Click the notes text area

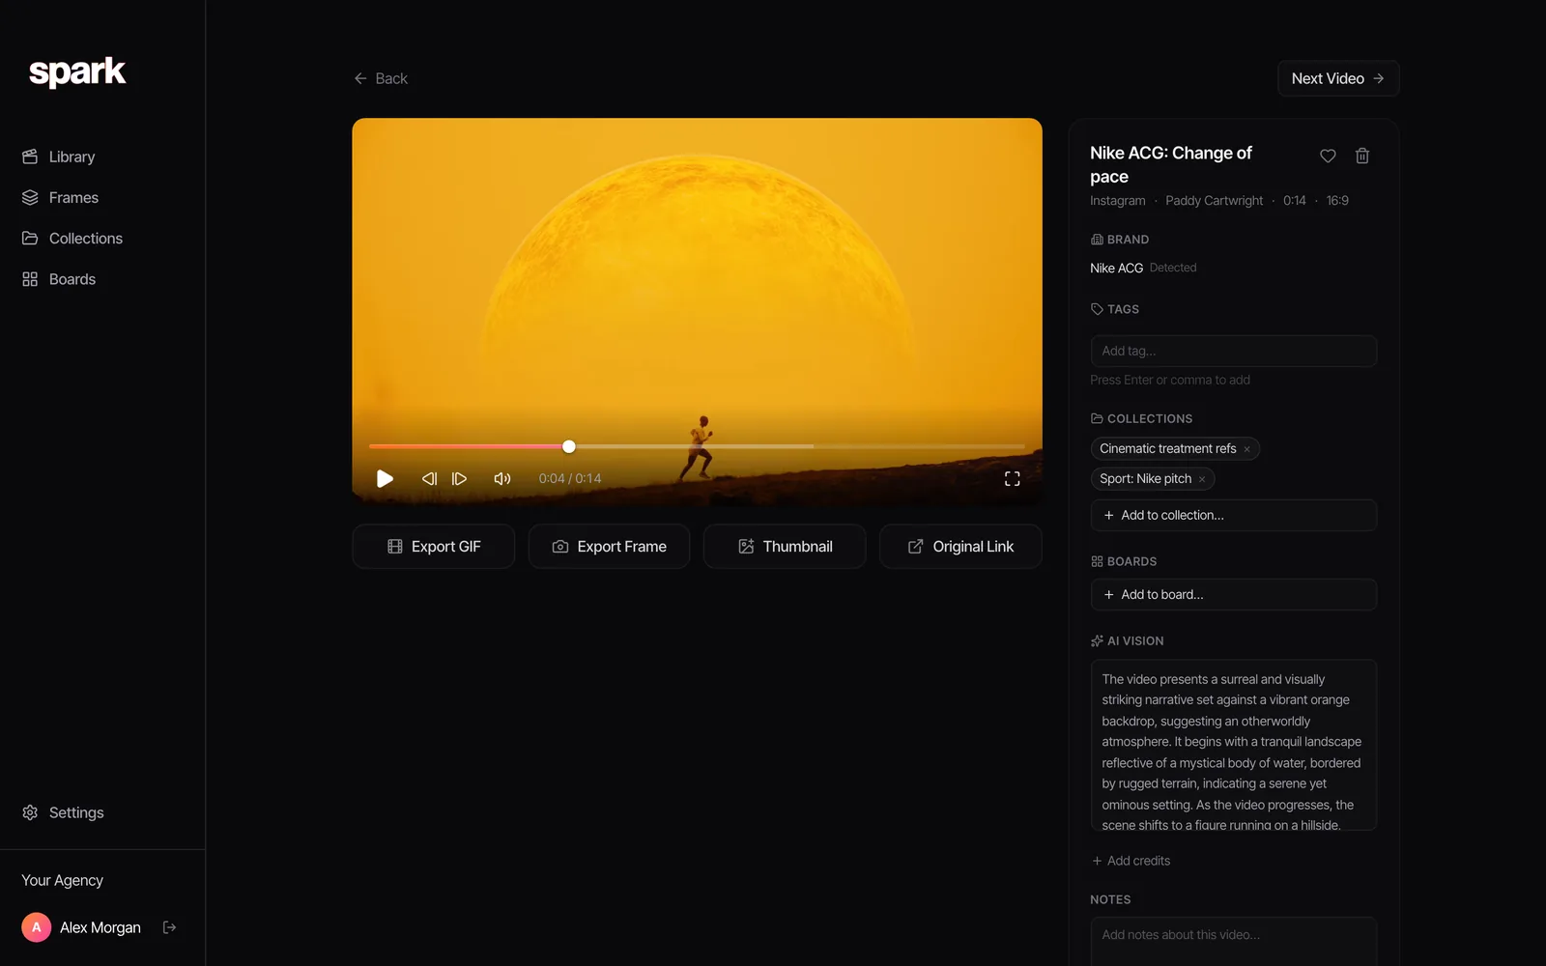click(1234, 942)
